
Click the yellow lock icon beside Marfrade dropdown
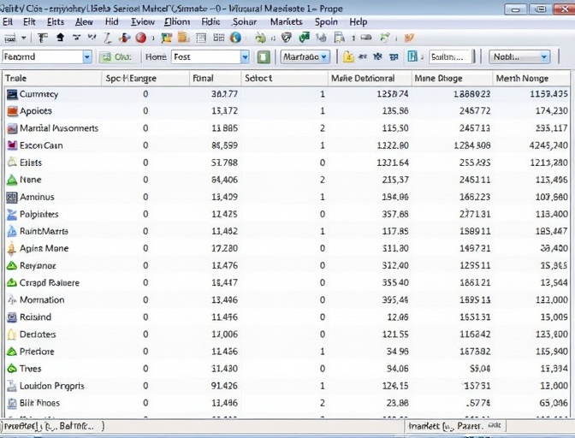[348, 56]
